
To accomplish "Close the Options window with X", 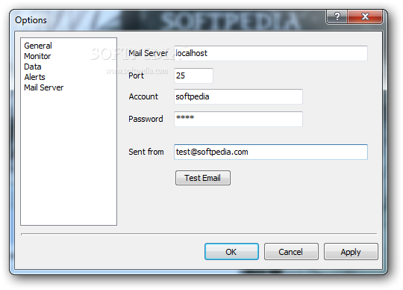I will (365, 16).
